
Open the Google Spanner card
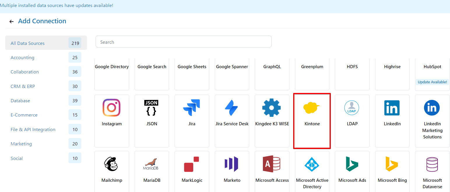coord(232,74)
